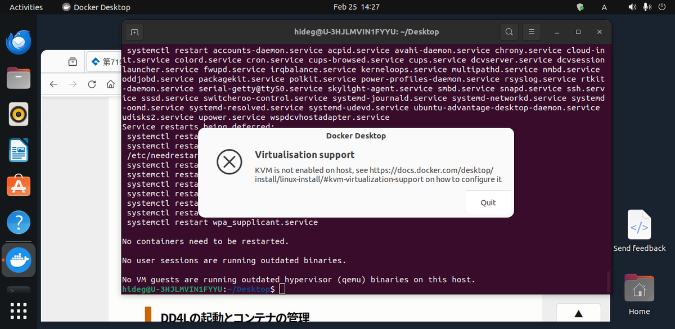675x329 pixels.
Task: Click browser forward arrow behind terminal
Action: tap(73, 84)
